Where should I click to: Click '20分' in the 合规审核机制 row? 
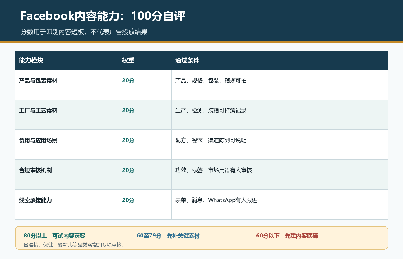(128, 170)
